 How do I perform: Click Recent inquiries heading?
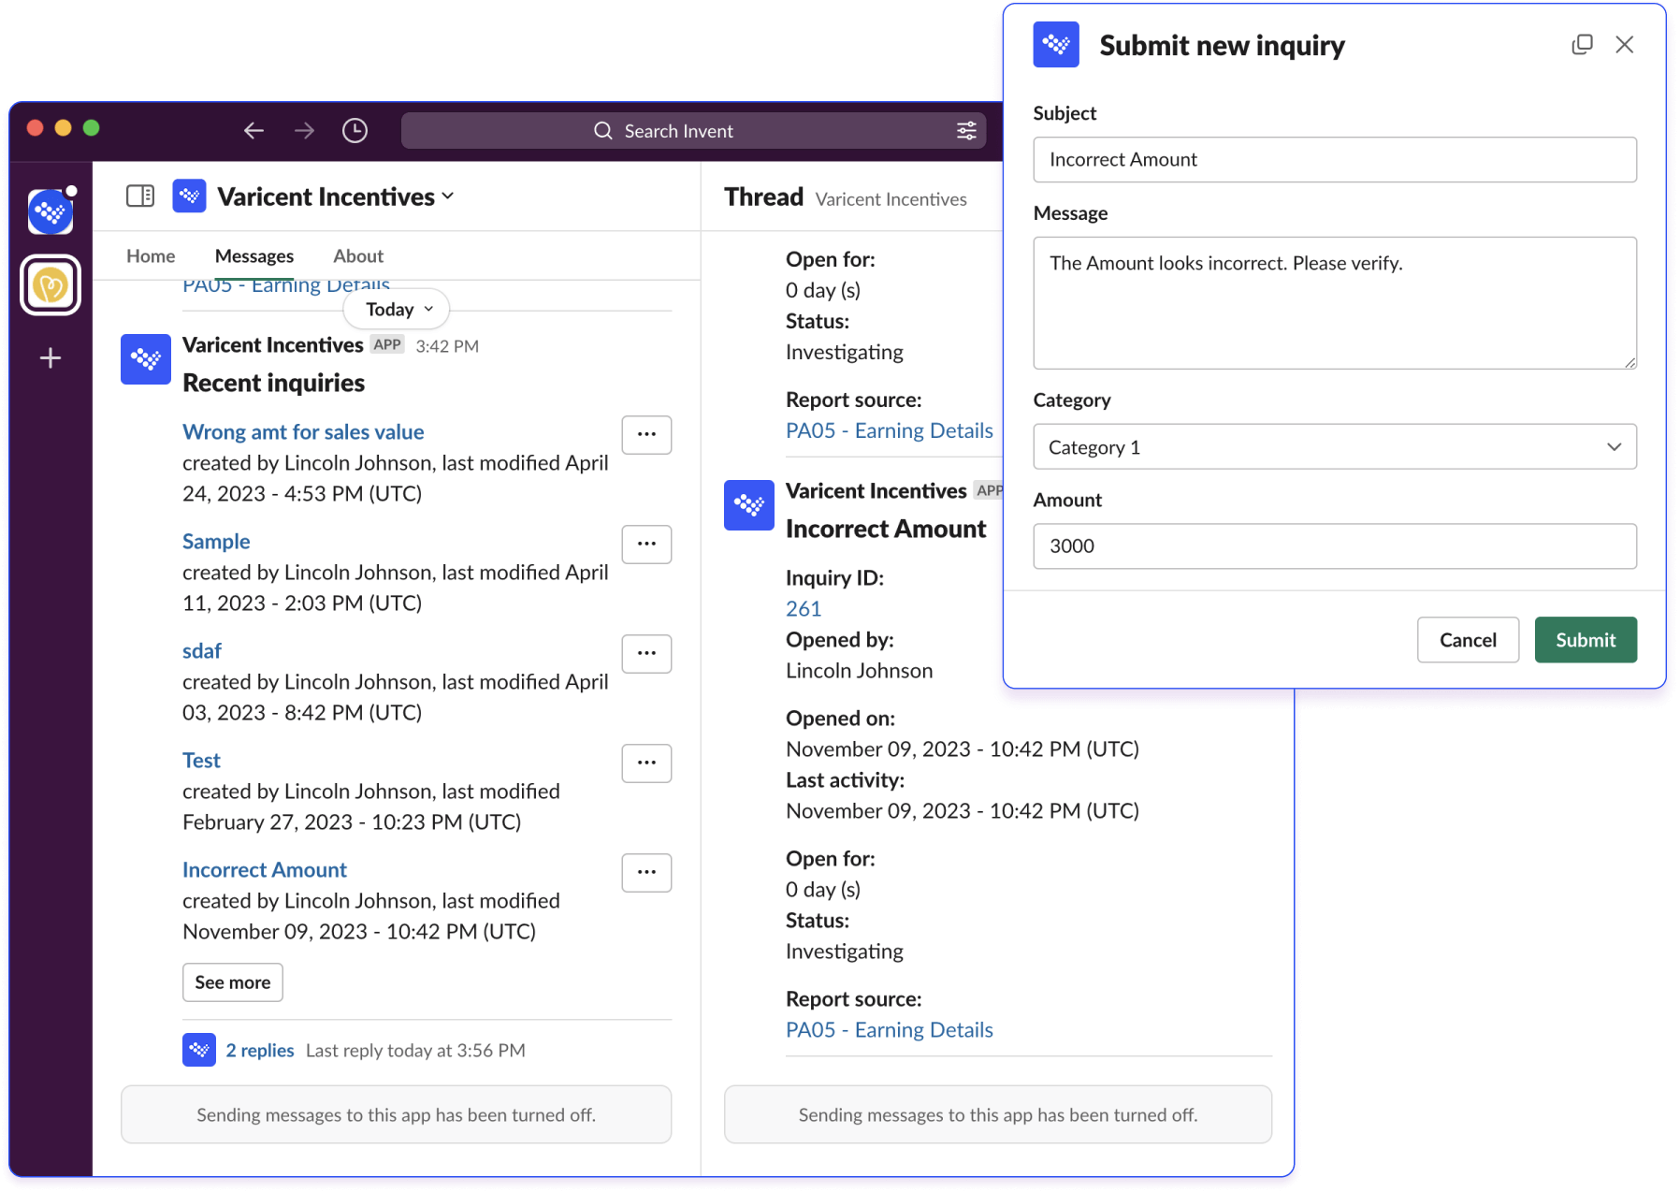(274, 384)
